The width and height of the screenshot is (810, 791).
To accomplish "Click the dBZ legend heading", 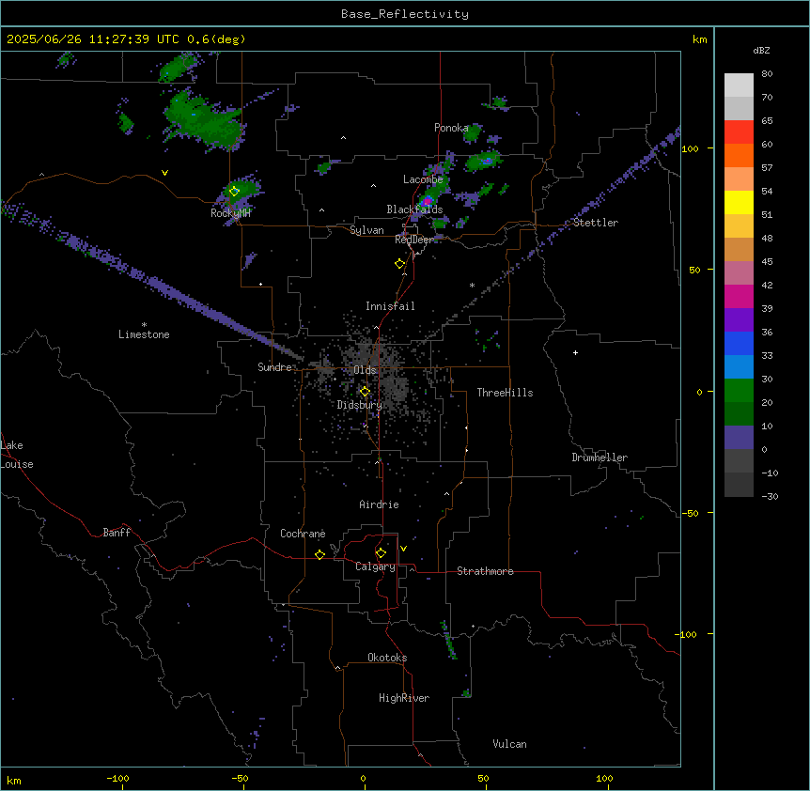I will click(x=761, y=51).
